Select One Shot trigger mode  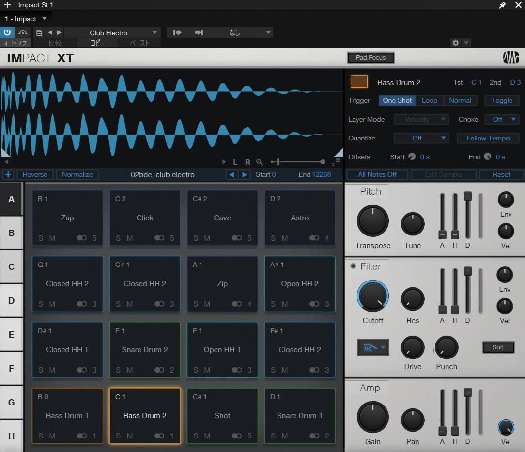397,100
